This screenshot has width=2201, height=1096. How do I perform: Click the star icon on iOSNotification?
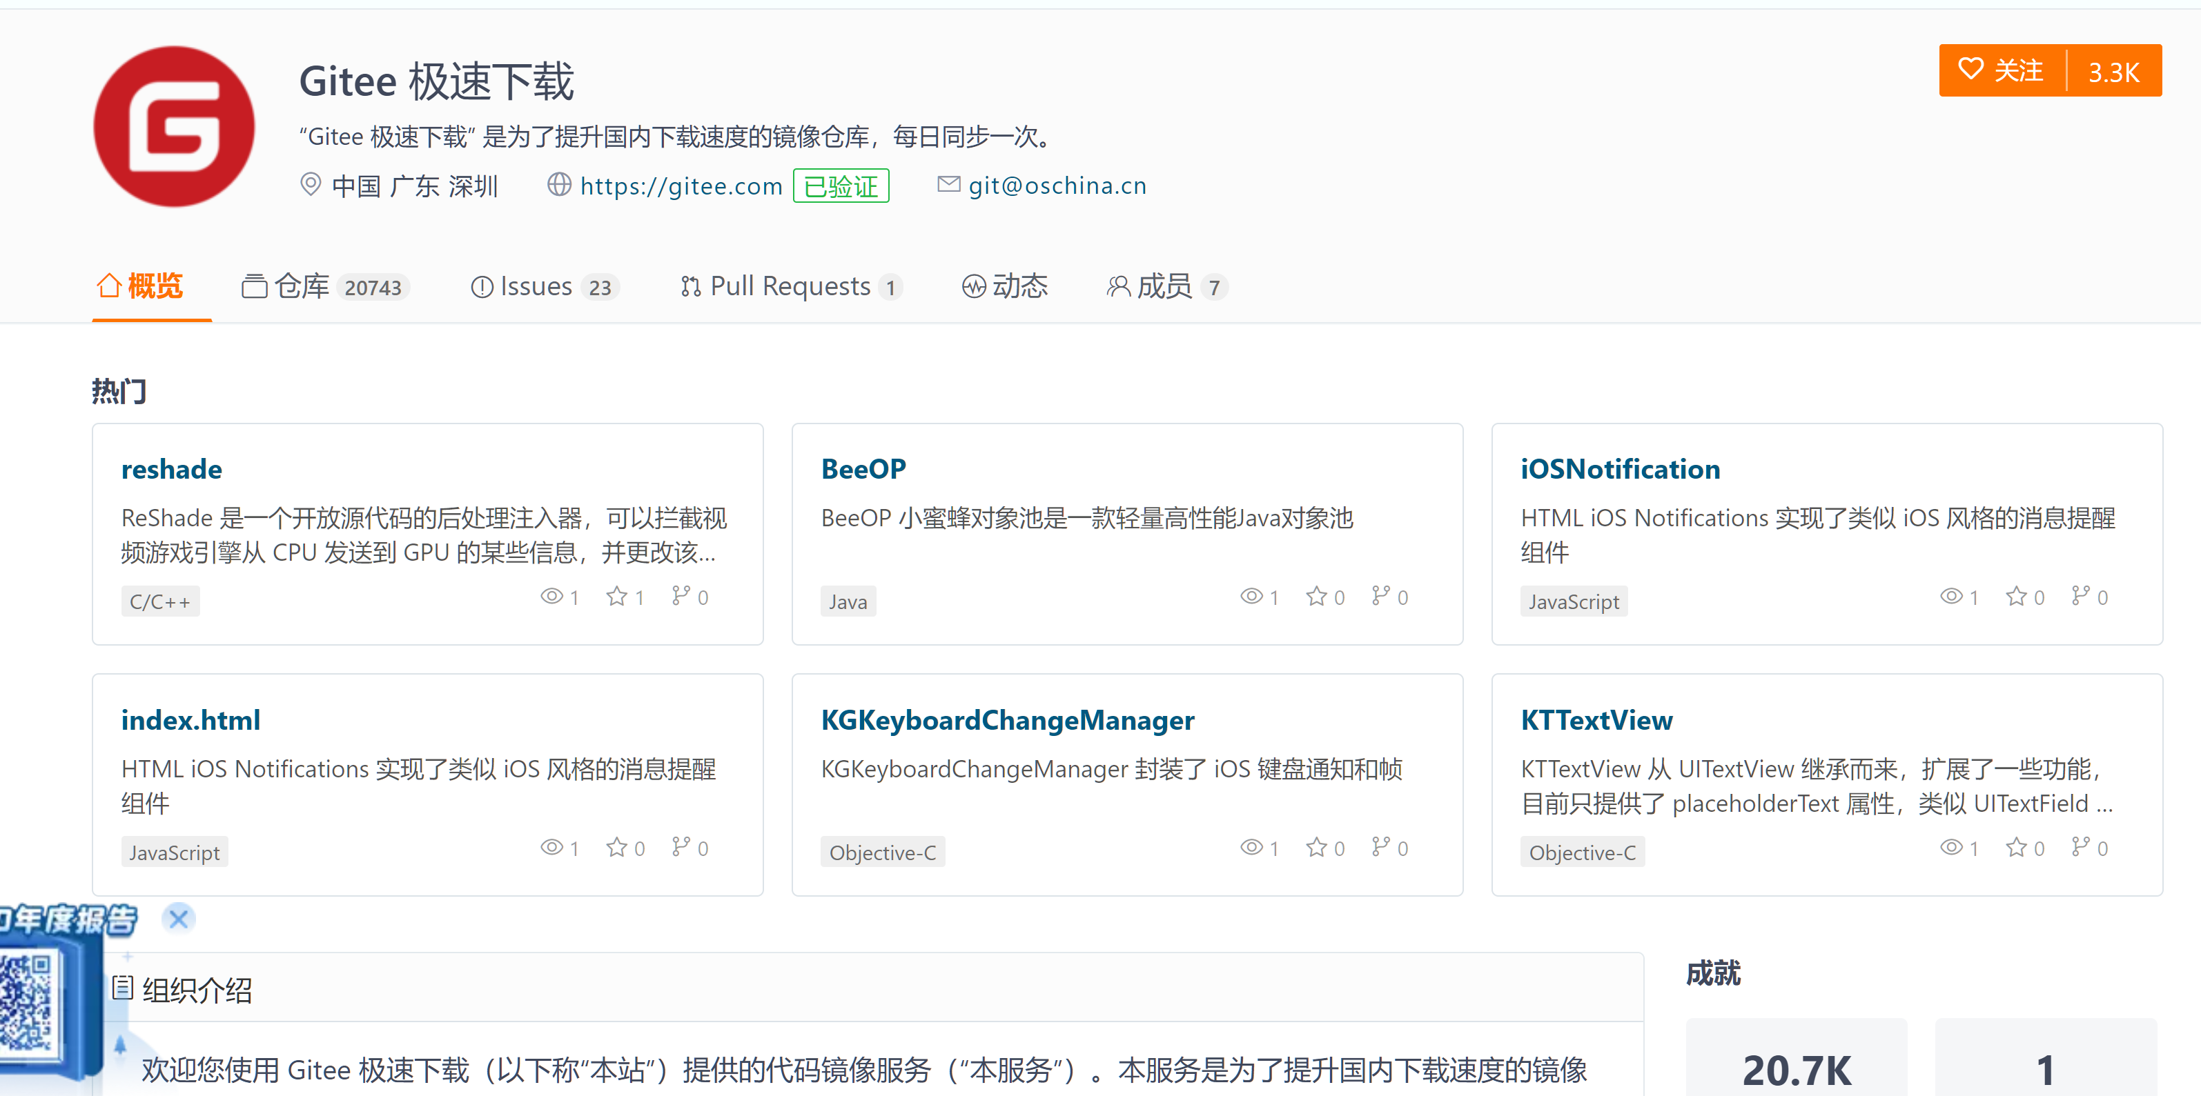[2017, 596]
